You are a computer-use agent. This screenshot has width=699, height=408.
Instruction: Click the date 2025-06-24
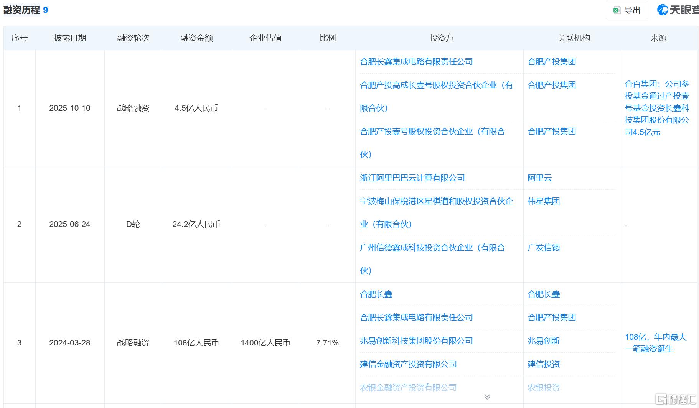(x=70, y=224)
